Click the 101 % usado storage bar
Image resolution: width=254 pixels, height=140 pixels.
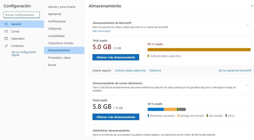(x=199, y=50)
